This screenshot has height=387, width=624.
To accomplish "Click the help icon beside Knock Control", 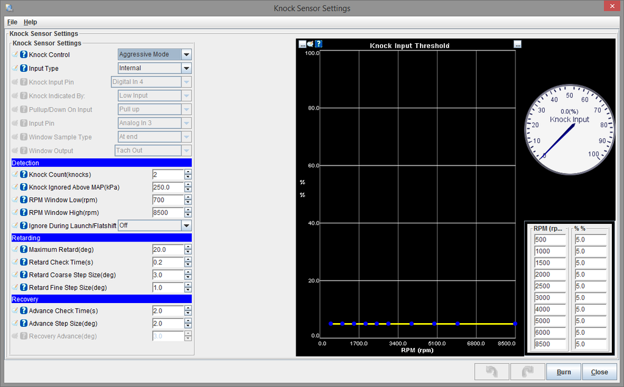I will coord(24,55).
